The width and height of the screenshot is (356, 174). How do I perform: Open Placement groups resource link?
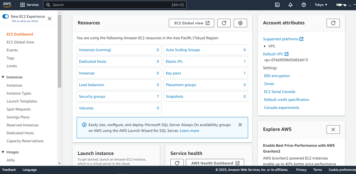181,85
